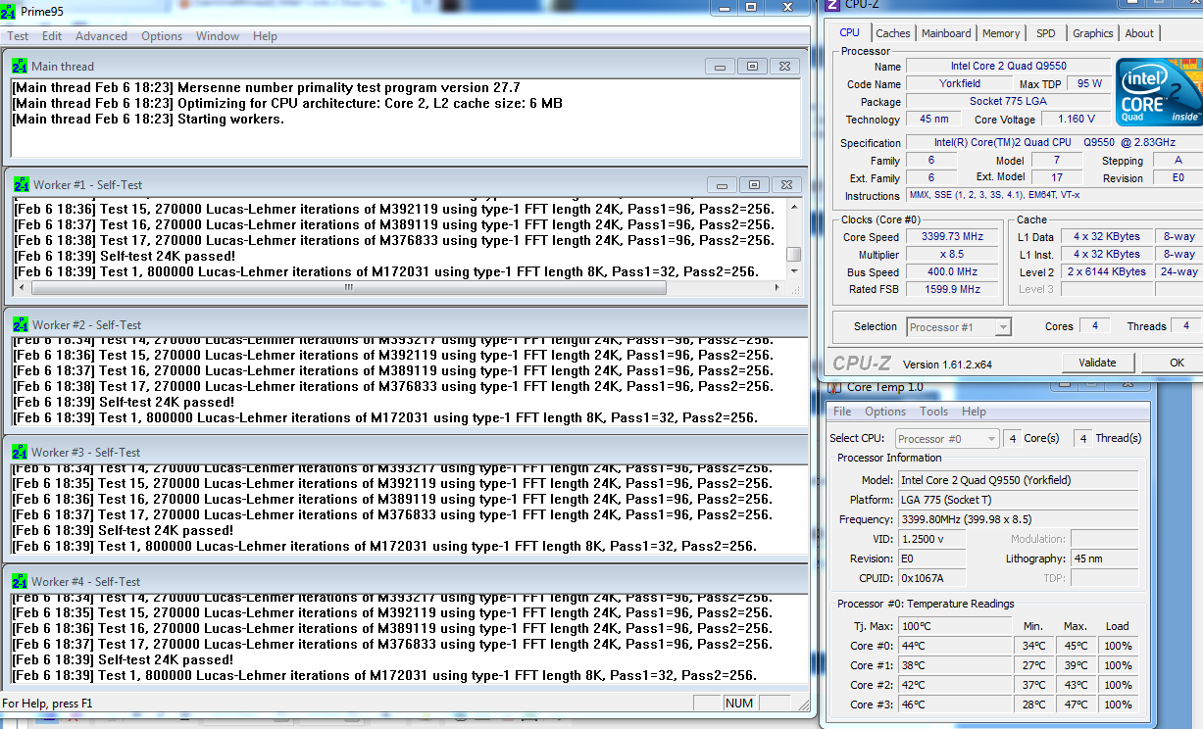Screen dimensions: 1203x729
Task: Open the Options menu in Prime95
Action: click(162, 36)
